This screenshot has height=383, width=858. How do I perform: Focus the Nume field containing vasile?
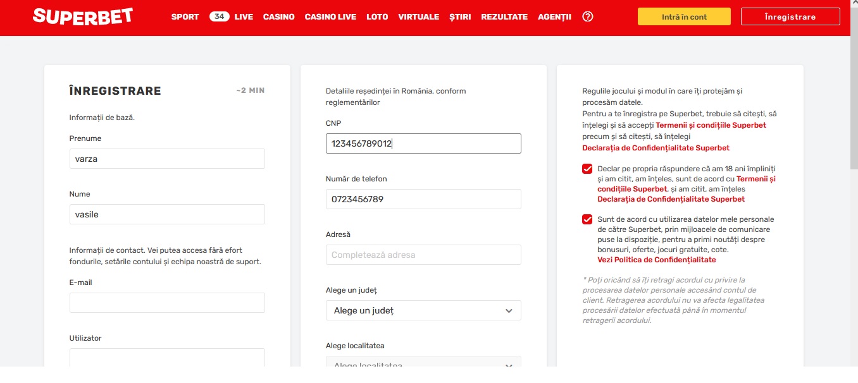pyautogui.click(x=167, y=214)
